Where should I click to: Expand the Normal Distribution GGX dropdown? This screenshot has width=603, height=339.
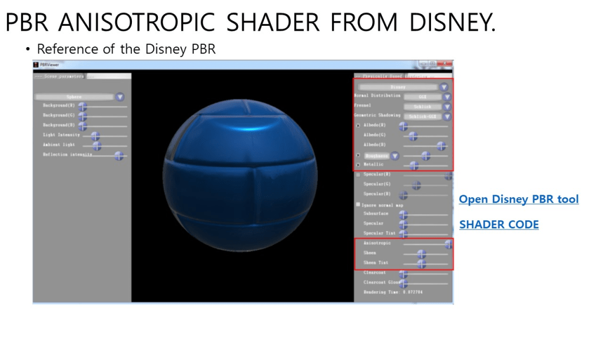click(x=447, y=97)
